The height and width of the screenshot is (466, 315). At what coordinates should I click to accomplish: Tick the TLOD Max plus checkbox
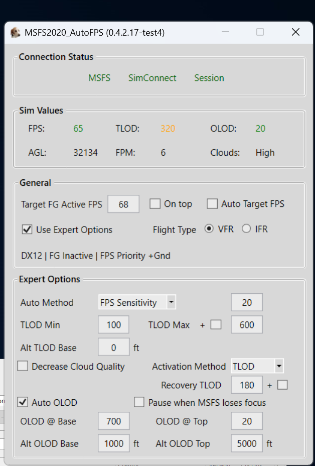[216, 324]
